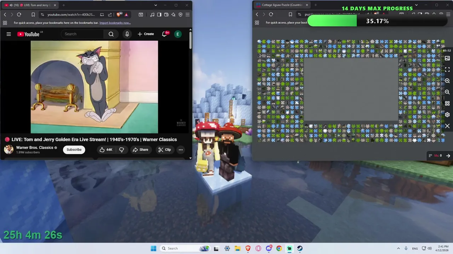
Task: Select the Cottage Jigsaw Puzzle tab
Action: click(x=281, y=5)
